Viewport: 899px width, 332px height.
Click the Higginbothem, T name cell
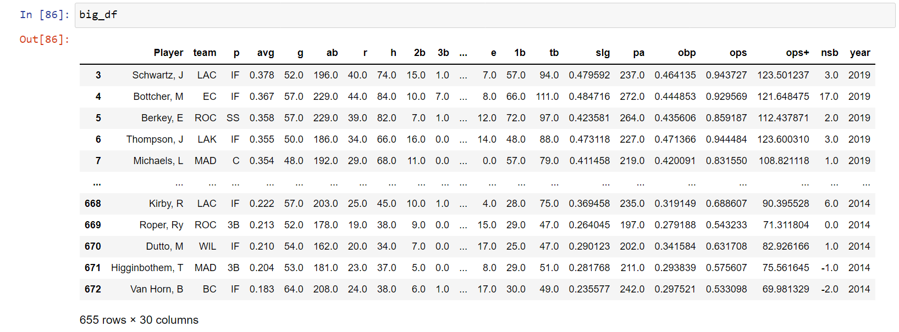coord(147,268)
